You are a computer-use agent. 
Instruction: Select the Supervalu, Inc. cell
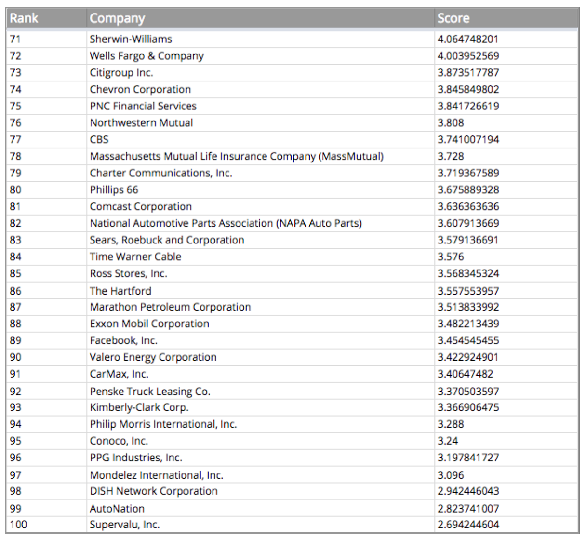(x=261, y=525)
